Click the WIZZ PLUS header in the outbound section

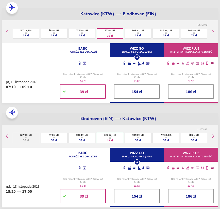coord(191,50)
